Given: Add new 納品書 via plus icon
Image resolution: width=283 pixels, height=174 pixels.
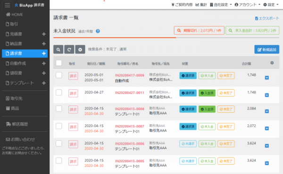Looking at the screenshot, I should click(x=44, y=44).
